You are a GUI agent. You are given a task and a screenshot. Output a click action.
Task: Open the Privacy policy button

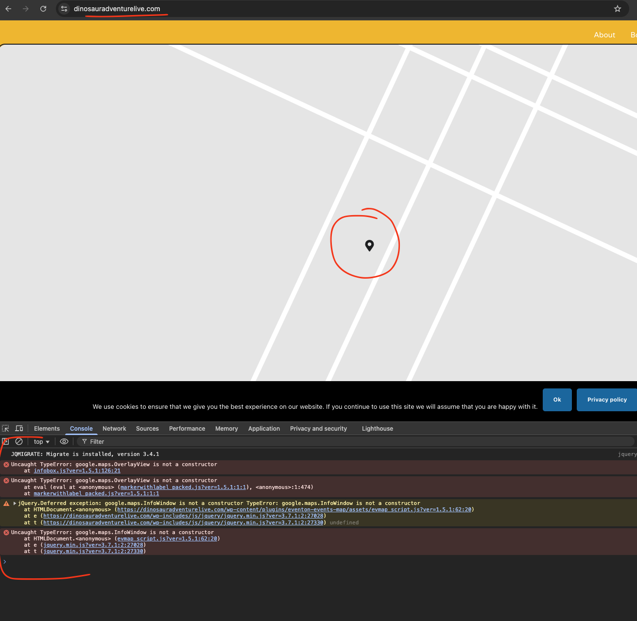[x=607, y=400]
